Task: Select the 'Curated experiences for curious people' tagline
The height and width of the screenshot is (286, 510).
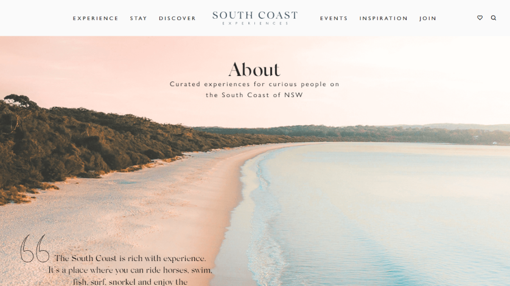Action: click(254, 84)
